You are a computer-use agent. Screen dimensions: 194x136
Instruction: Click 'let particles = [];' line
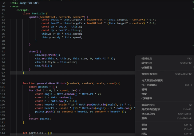[38, 133]
